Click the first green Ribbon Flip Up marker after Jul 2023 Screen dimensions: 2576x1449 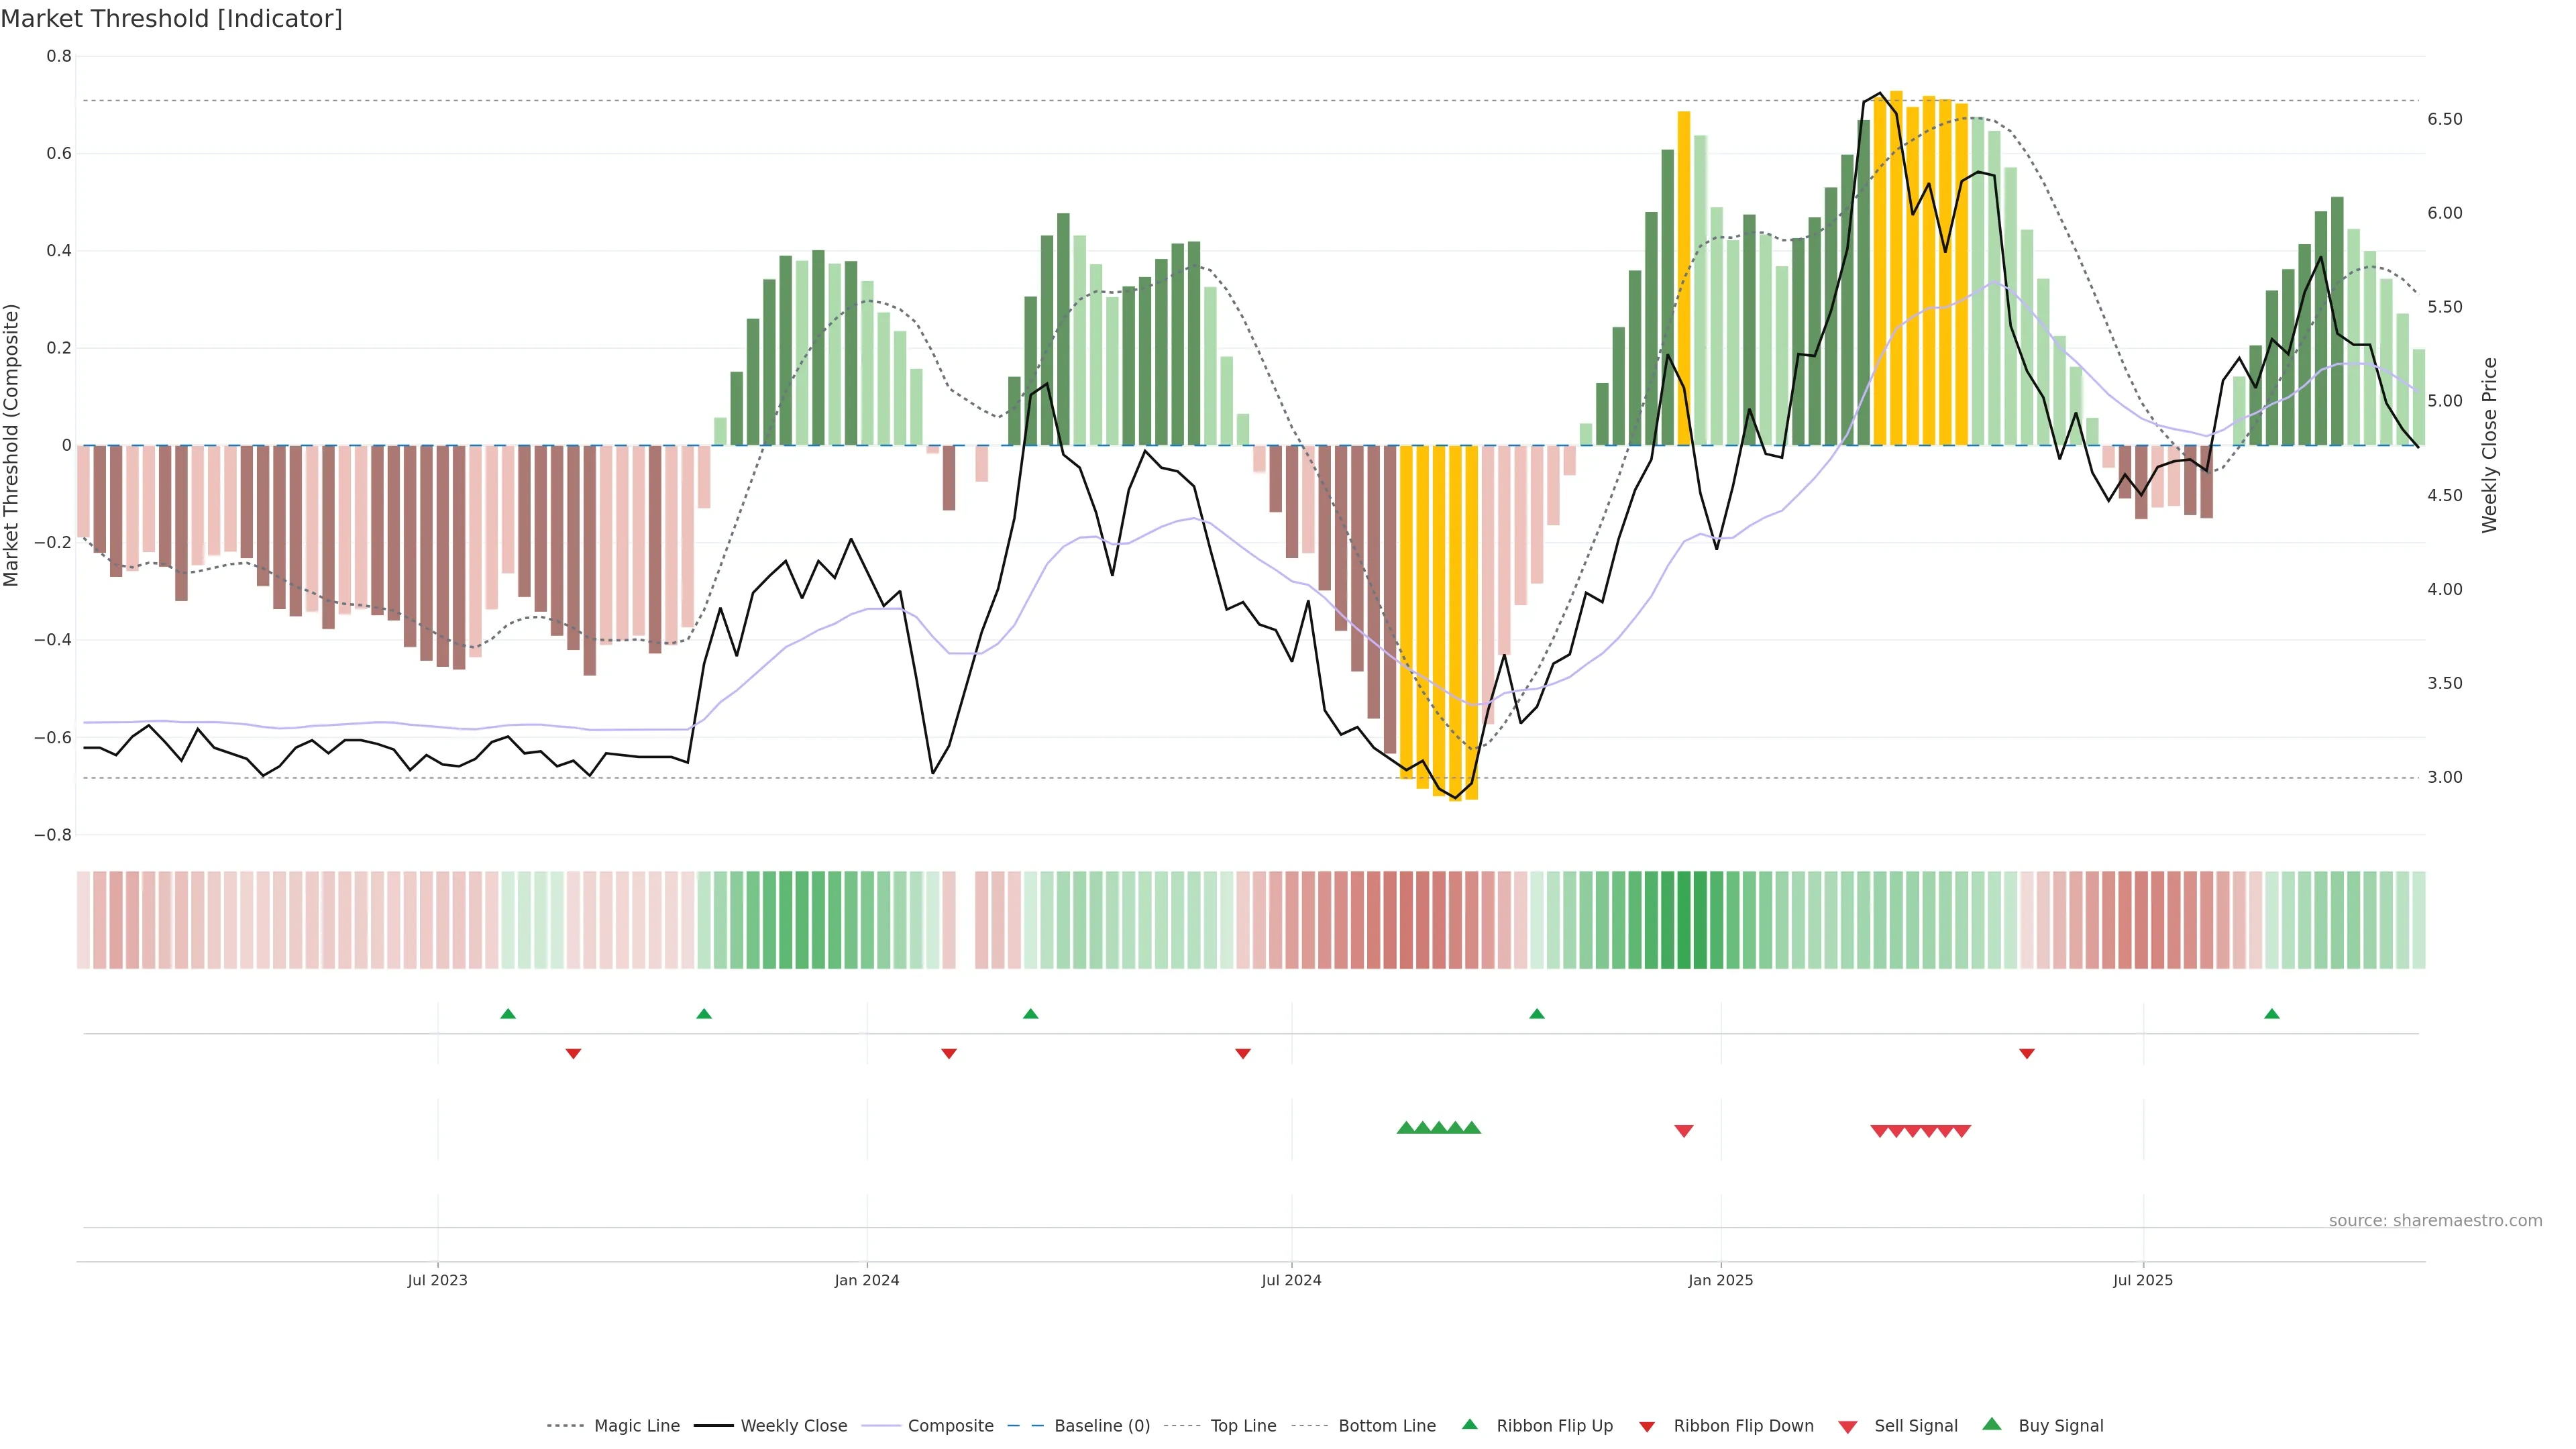pyautogui.click(x=508, y=1014)
